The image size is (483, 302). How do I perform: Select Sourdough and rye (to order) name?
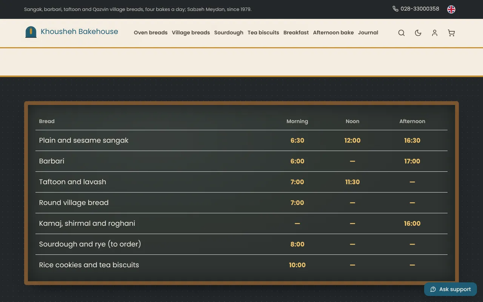click(x=90, y=244)
